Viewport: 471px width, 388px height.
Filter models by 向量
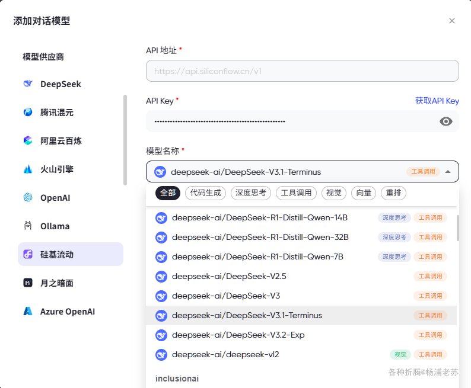click(364, 193)
